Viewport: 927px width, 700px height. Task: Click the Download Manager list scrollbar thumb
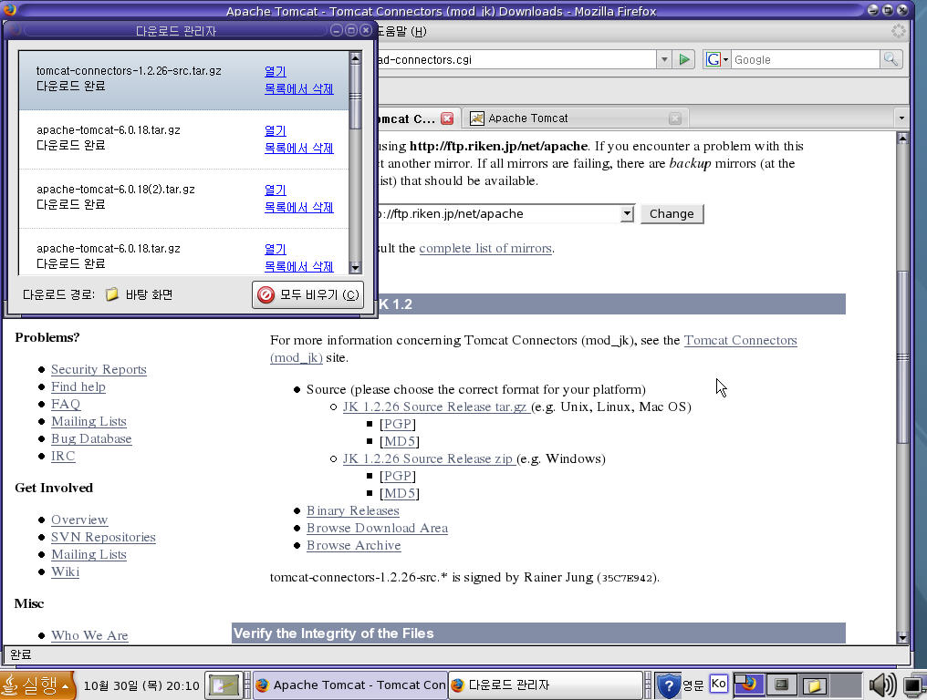(355, 97)
